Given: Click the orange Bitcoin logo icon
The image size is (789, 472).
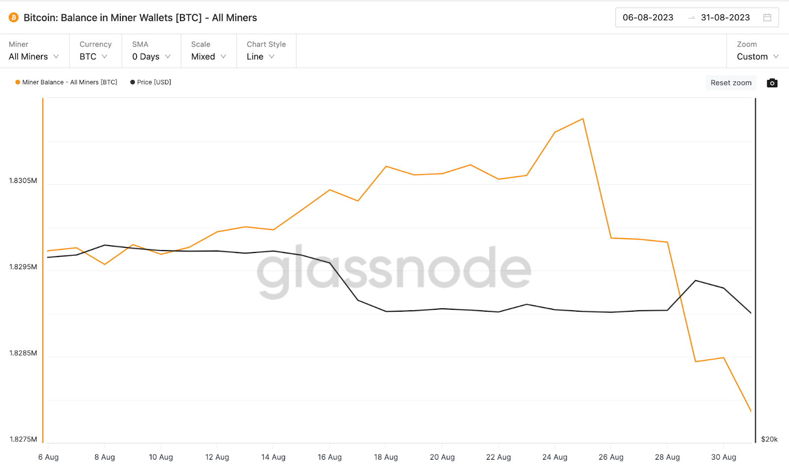Looking at the screenshot, I should (13, 18).
